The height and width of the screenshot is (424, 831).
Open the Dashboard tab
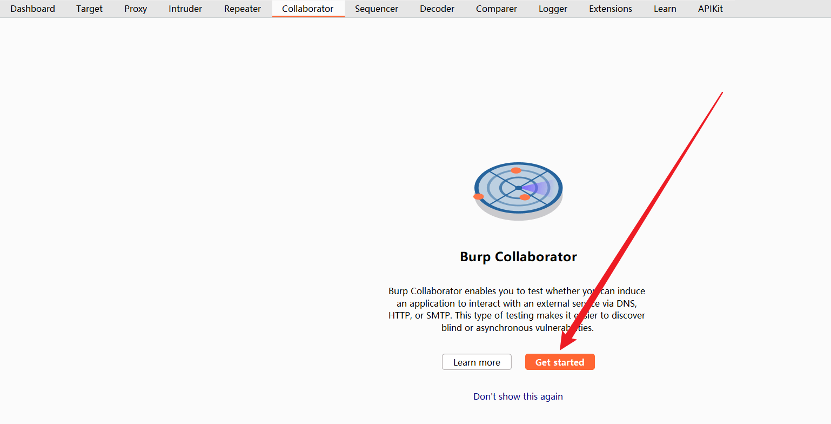32,9
